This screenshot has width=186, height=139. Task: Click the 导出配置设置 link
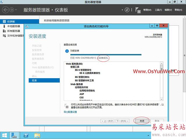[70, 112]
